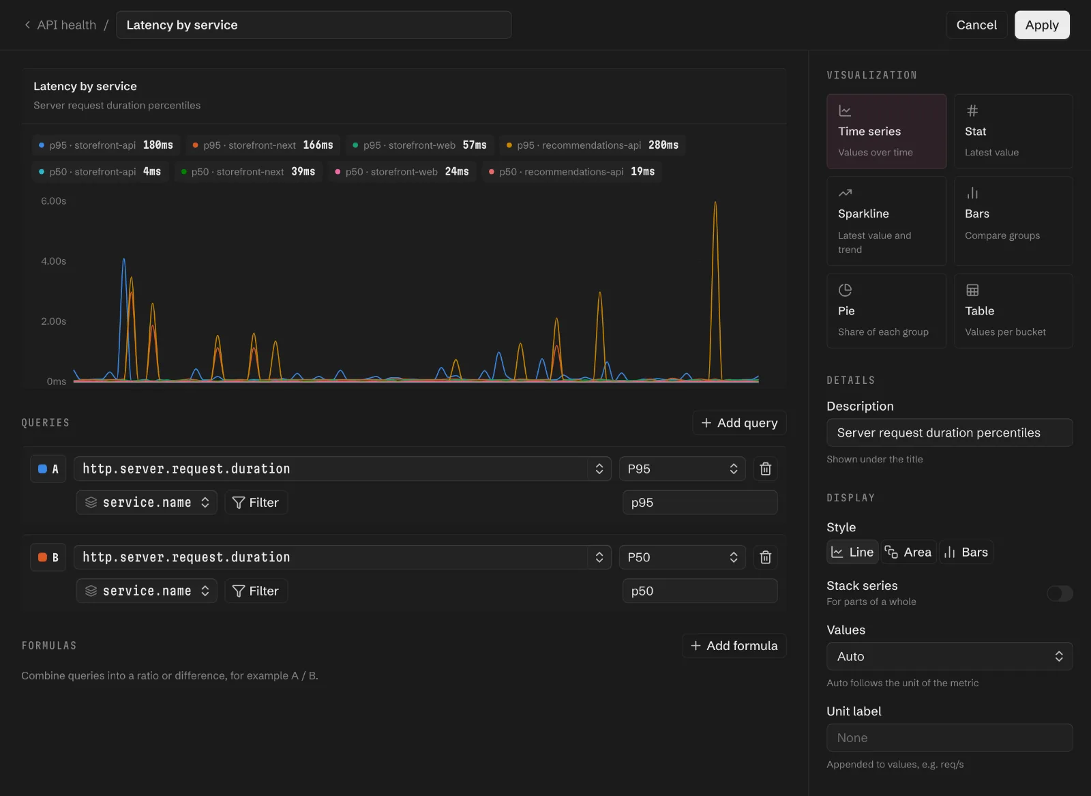Viewport: 1091px width, 796px height.
Task: Go back to API health breadcrumb
Action: point(66,25)
